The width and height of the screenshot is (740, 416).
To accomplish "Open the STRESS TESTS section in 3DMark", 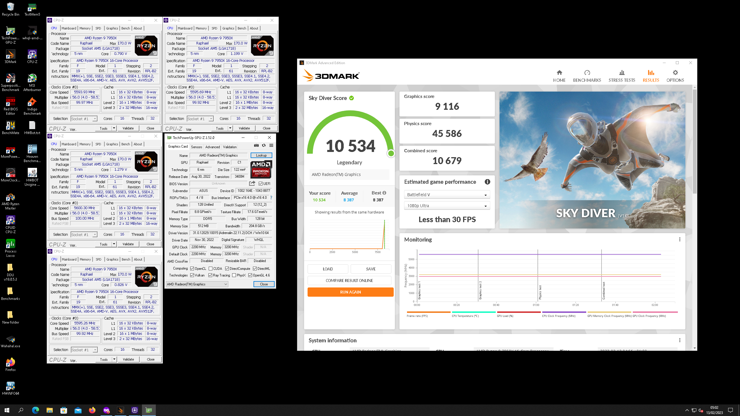I will (622, 76).
